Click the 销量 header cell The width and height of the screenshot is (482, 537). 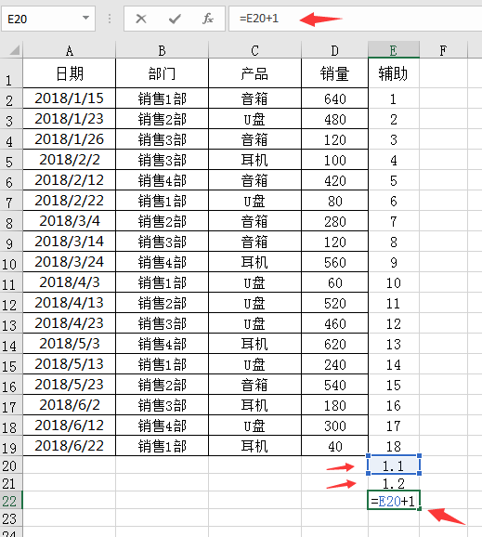point(334,73)
